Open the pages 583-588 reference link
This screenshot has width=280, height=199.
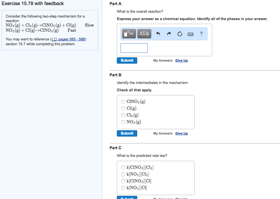pos(72,39)
